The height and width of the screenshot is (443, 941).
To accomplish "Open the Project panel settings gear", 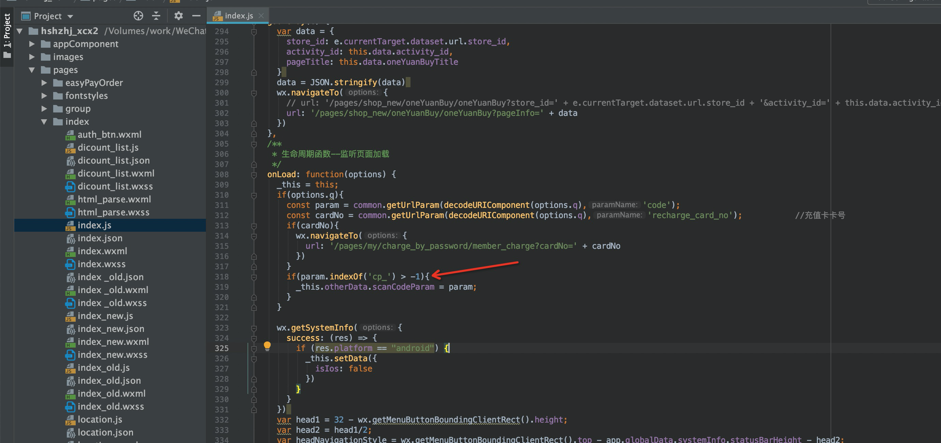I will point(178,16).
